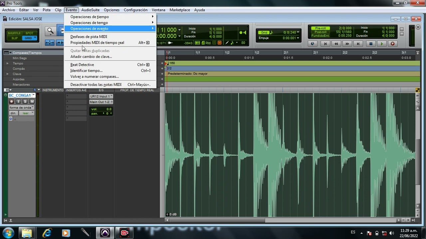Add a marker with Marcadores plus button
The width and height of the screenshot is (426, 239).
point(162,85)
